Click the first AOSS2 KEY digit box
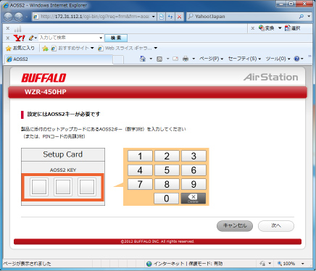This screenshot has width=316, height=271. point(39,187)
